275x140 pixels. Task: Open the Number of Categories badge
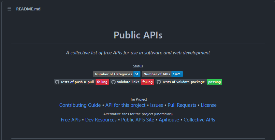[117, 74]
